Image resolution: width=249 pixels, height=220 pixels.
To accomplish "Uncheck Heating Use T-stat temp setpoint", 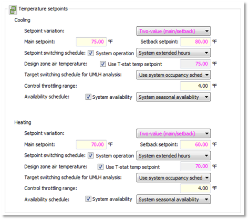I will (100, 166).
